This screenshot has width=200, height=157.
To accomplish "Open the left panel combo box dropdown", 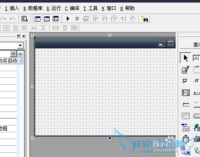I will click(x=20, y=46).
